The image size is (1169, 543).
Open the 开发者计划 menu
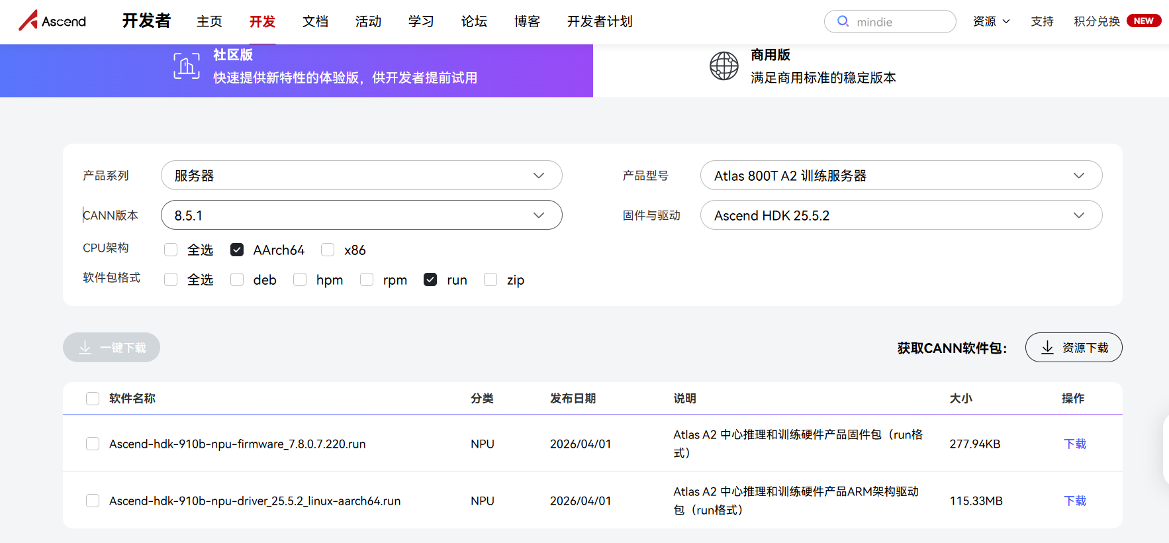[x=600, y=21]
